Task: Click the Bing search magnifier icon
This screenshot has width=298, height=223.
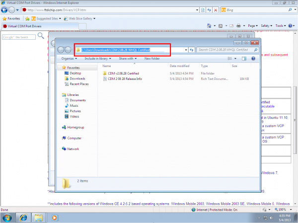Action: (x=290, y=10)
